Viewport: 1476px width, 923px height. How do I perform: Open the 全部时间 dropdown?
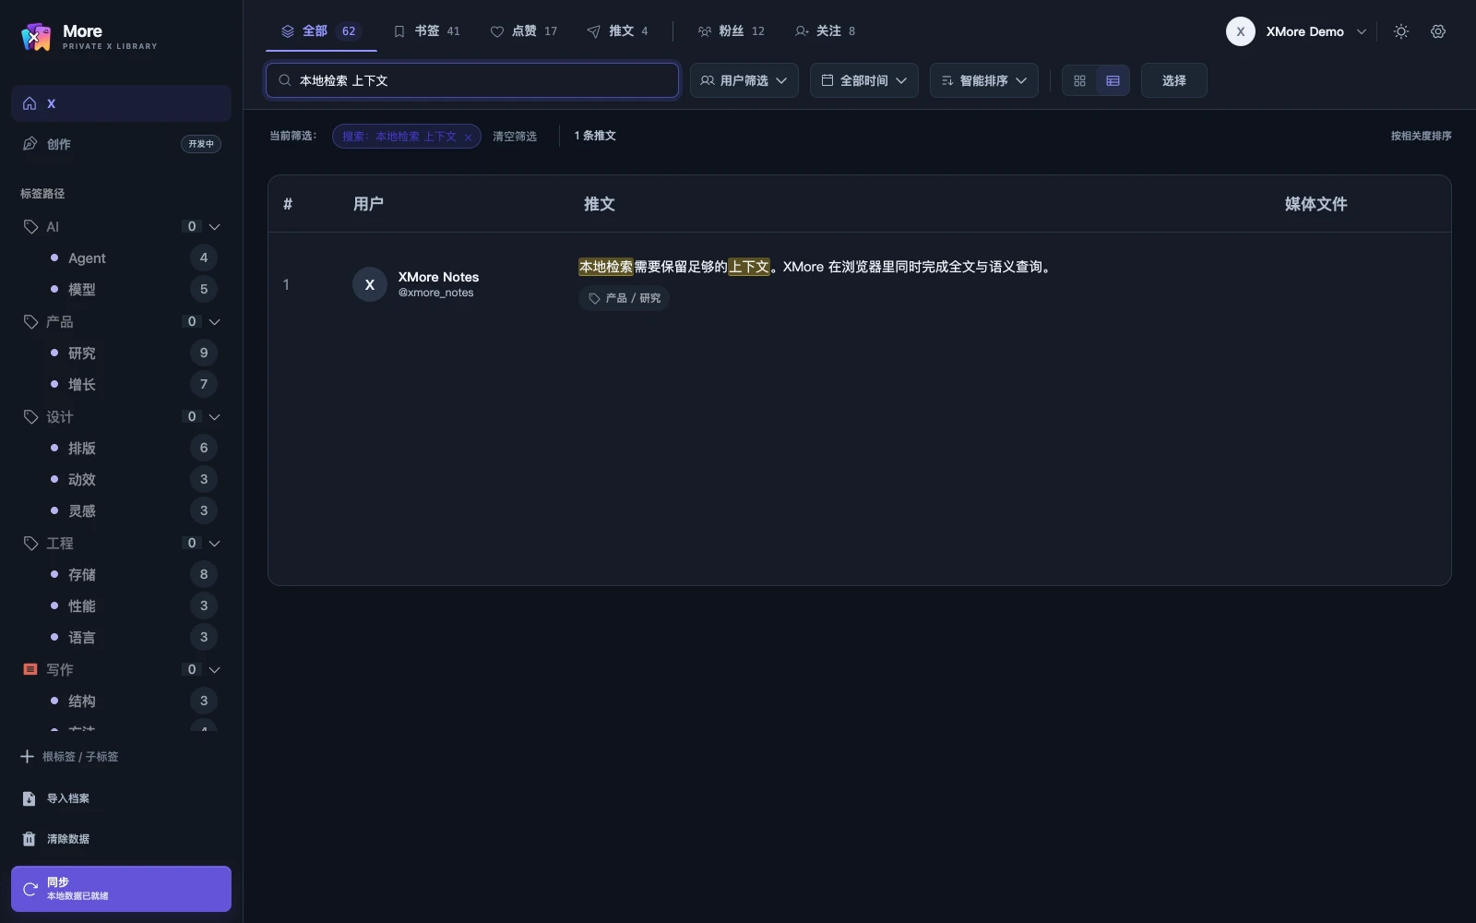pos(864,80)
